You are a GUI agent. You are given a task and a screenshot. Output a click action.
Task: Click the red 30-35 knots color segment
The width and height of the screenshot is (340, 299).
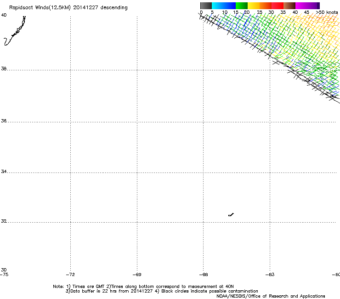278,6
